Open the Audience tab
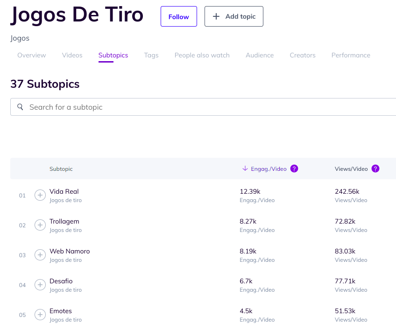The image size is (396, 330). pyautogui.click(x=260, y=55)
